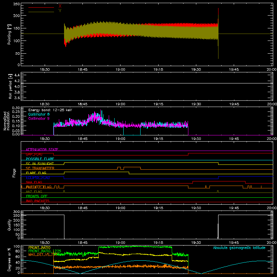277x277 pixels.
Task: Select the POSSIBLE_FLARE flag label
Action: [40, 159]
